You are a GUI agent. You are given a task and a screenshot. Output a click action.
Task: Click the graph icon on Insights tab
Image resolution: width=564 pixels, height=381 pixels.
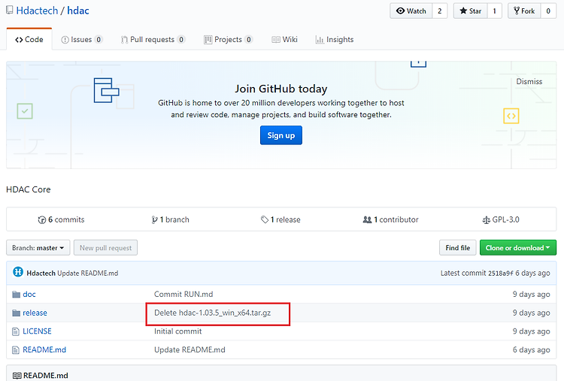pyautogui.click(x=320, y=40)
